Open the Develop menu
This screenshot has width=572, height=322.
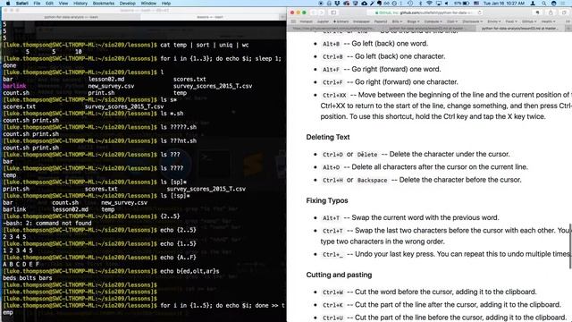click(x=127, y=4)
